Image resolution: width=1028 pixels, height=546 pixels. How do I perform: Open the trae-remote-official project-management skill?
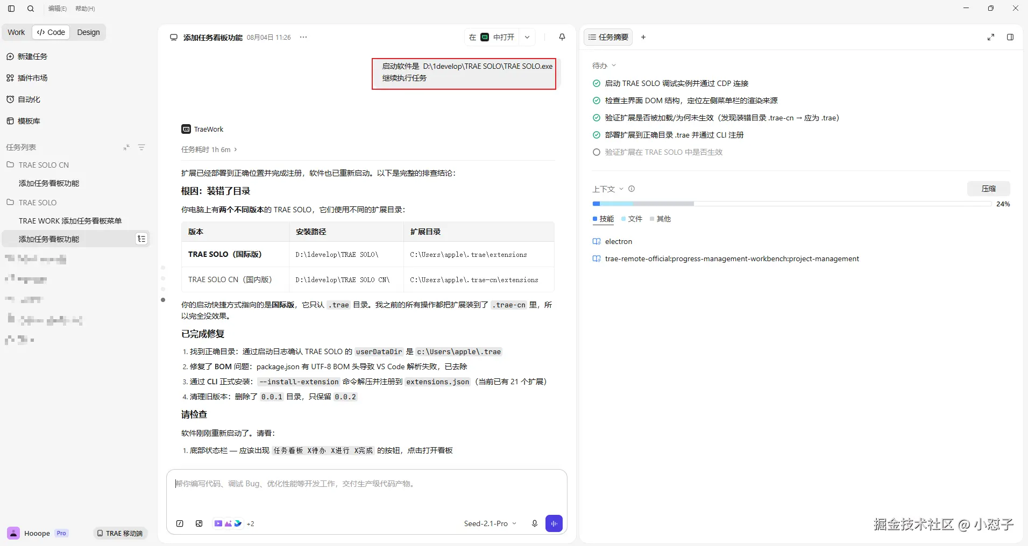(726, 258)
